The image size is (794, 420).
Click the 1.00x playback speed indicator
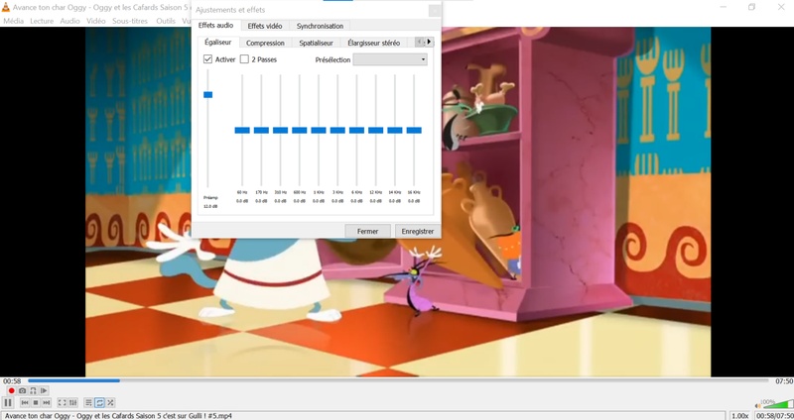pyautogui.click(x=740, y=415)
